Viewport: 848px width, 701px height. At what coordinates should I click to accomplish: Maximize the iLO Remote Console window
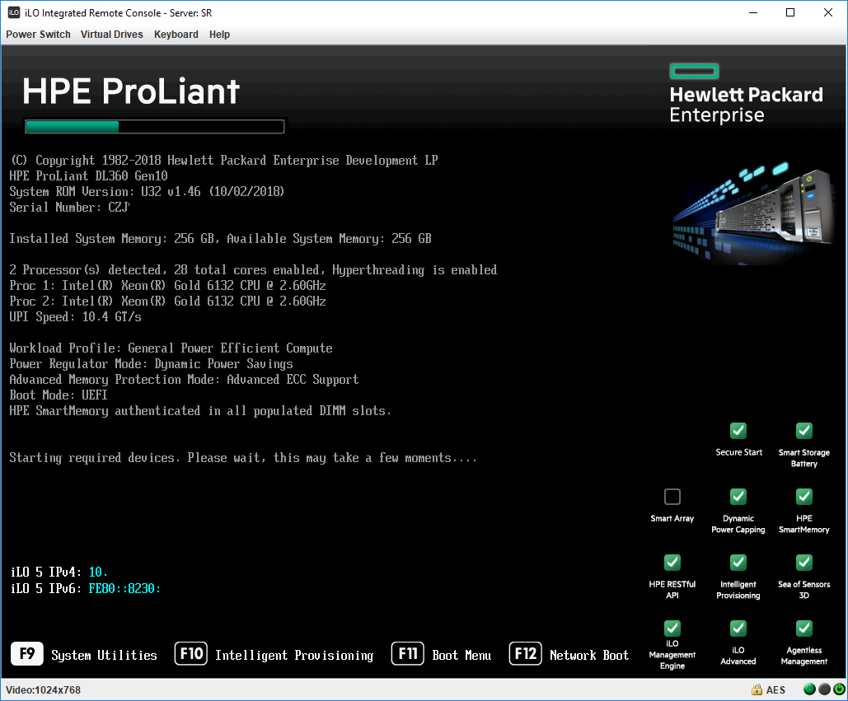tap(790, 12)
